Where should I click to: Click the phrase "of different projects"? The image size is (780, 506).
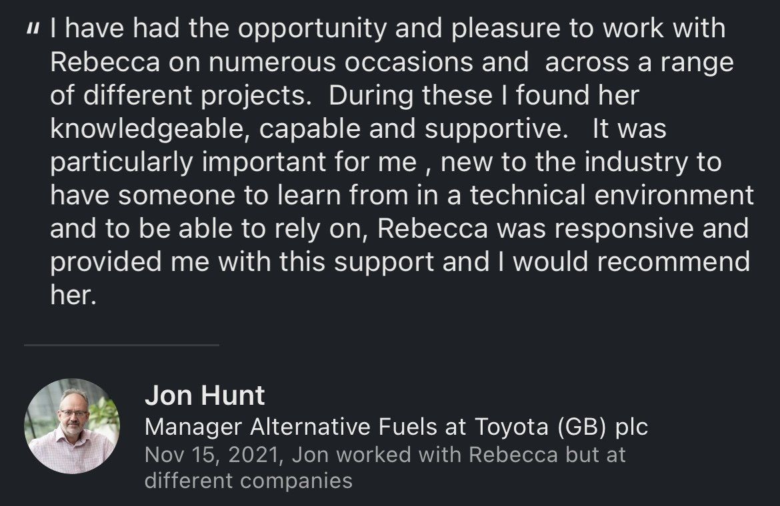tap(181, 96)
